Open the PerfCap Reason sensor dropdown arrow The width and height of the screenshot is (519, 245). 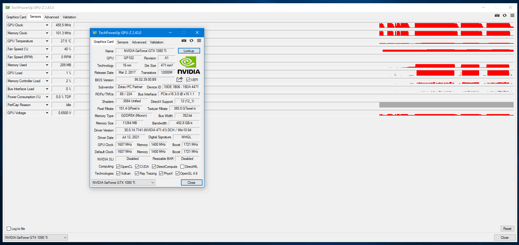[47, 105]
